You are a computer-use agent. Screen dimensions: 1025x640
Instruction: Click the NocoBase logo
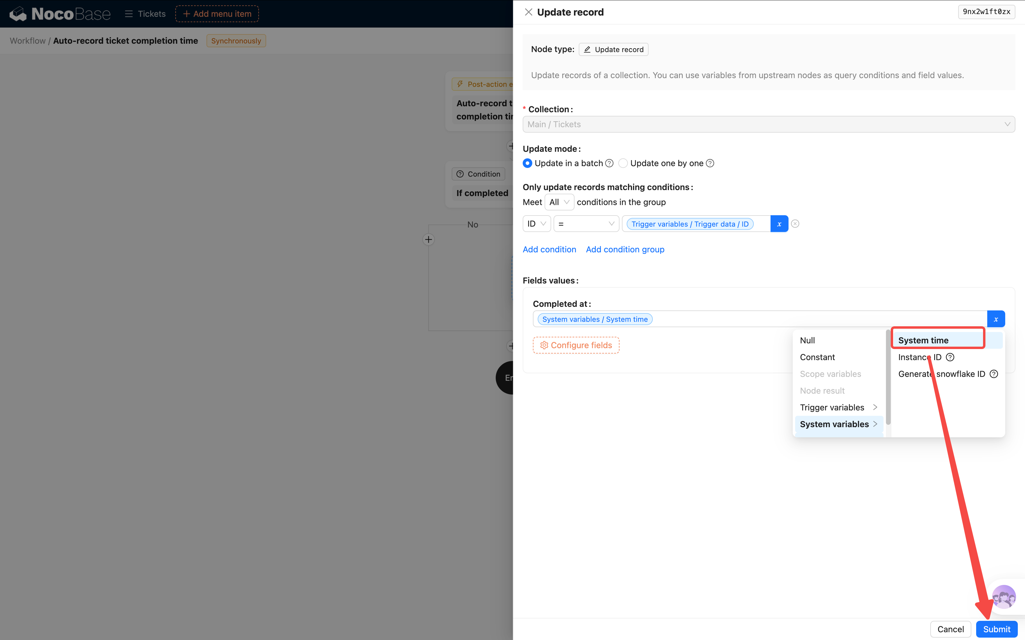point(60,13)
